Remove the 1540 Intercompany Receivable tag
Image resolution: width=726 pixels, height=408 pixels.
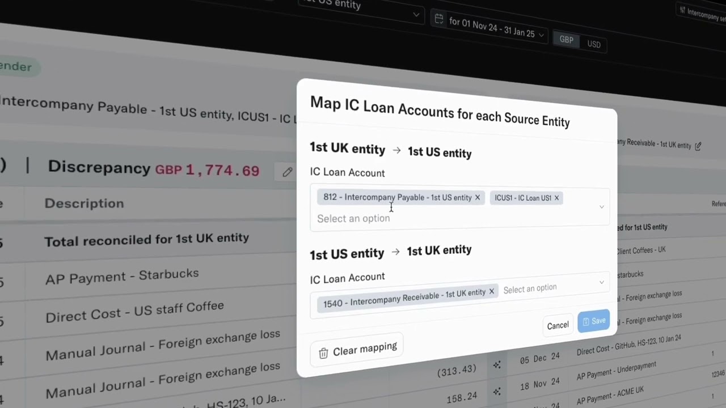coord(492,291)
